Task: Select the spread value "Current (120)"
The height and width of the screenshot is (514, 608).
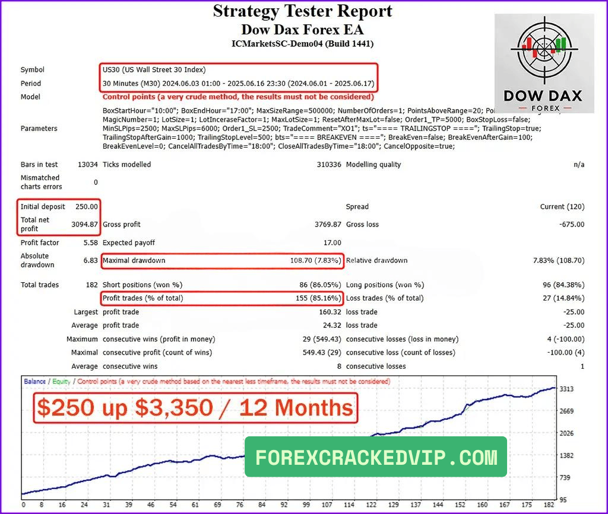Action: (x=562, y=207)
